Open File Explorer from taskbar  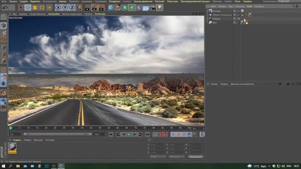(18, 166)
